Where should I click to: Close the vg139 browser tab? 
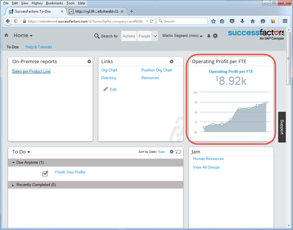(122, 11)
